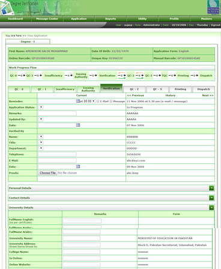Open the Utility menu
Viewport: 221px width, 269px height.
pos(142,19)
